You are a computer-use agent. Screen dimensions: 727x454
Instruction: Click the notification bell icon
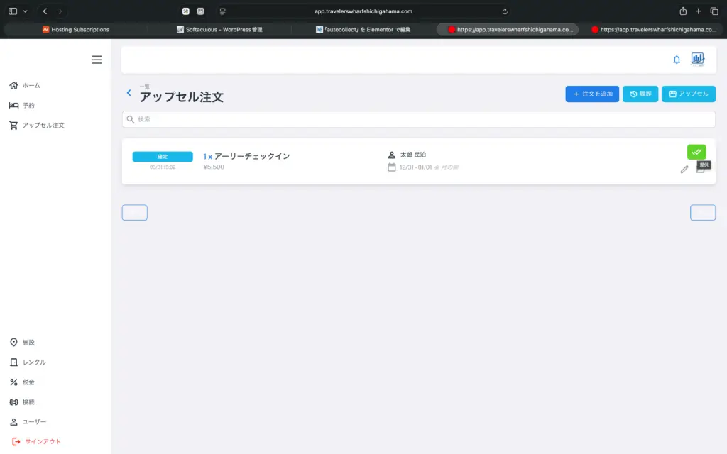tap(677, 60)
